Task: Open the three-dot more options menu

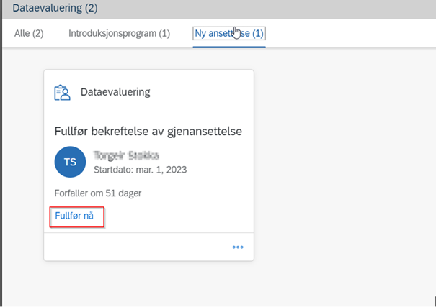Action: tap(238, 247)
